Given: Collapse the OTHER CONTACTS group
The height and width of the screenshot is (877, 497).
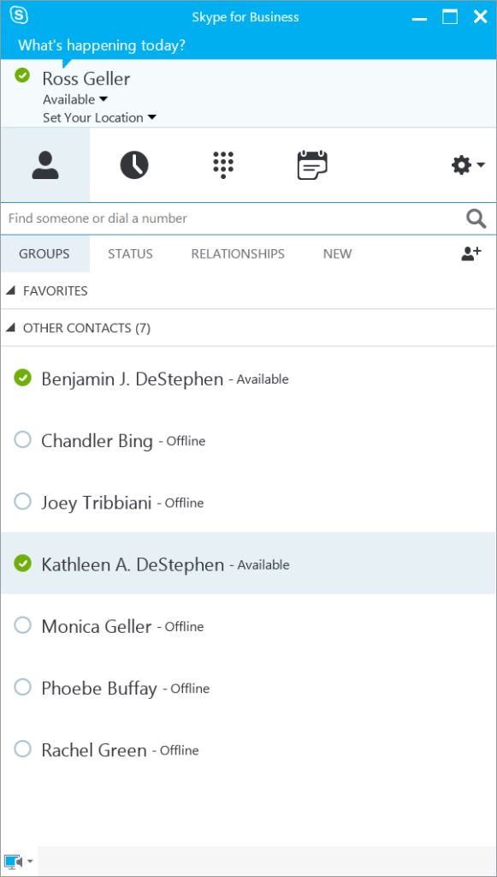Looking at the screenshot, I should click(x=10, y=328).
